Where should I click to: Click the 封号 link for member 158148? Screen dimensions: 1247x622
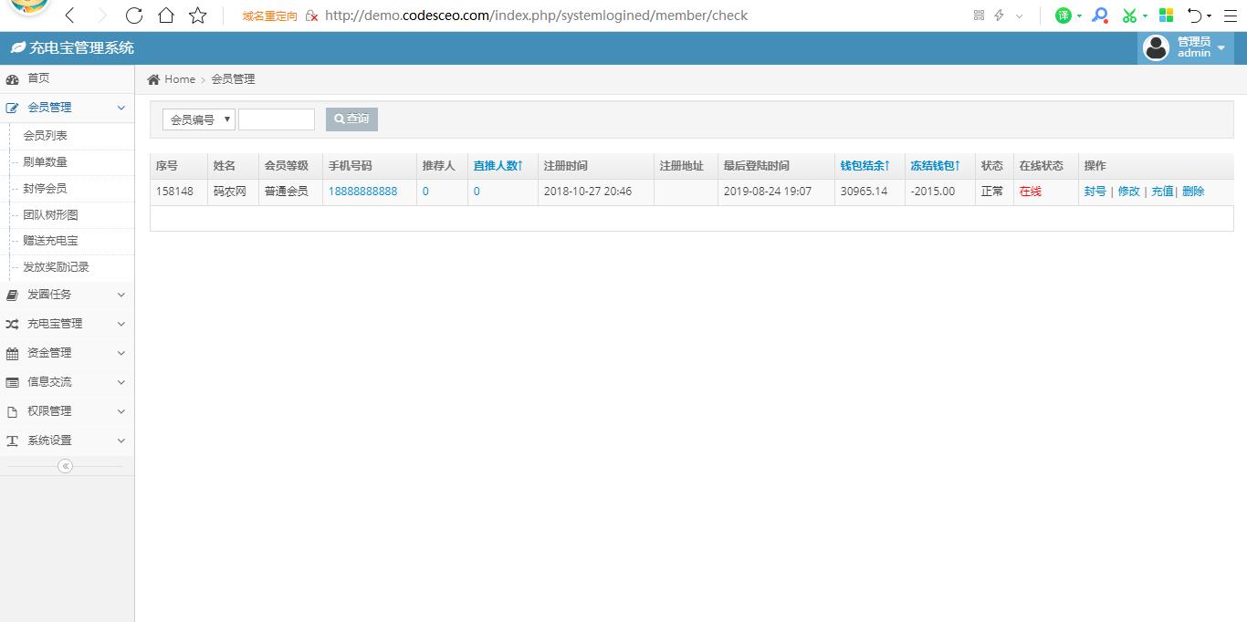click(x=1095, y=192)
